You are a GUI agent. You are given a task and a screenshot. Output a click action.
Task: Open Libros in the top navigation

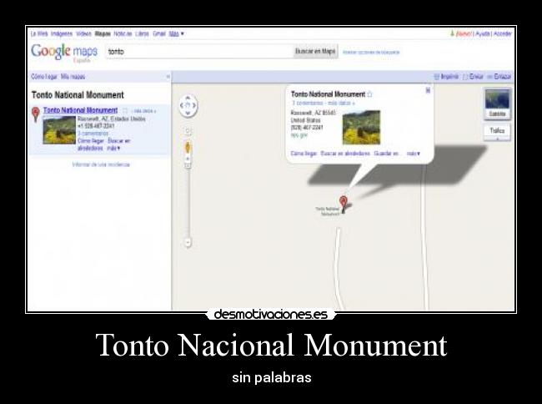click(x=142, y=33)
